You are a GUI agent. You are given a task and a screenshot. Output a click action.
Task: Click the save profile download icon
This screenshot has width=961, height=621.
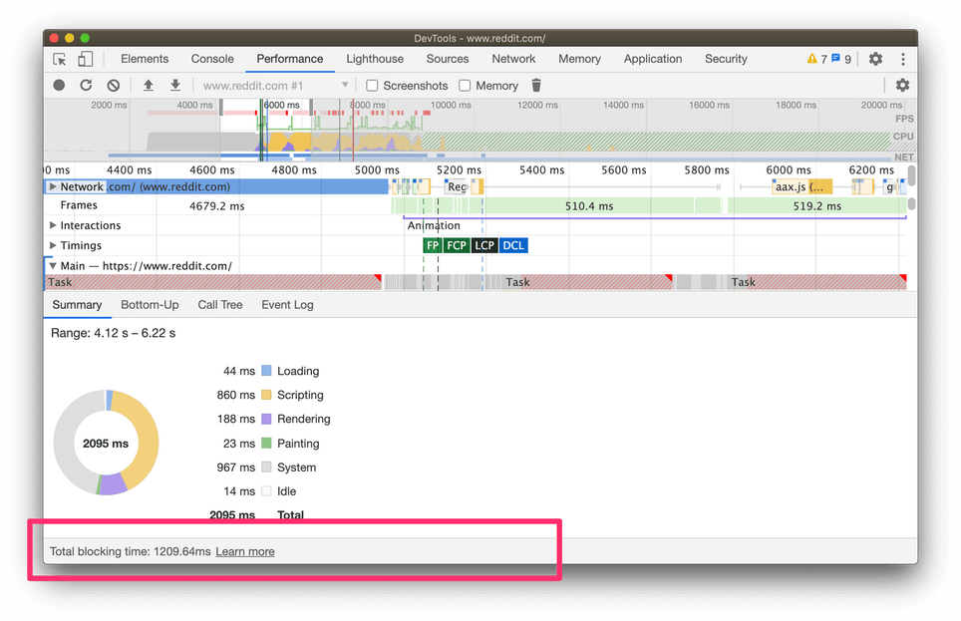pyautogui.click(x=175, y=86)
